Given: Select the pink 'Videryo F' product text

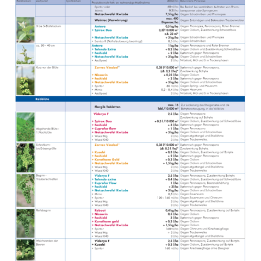Looking at the screenshot, I should [101, 114].
